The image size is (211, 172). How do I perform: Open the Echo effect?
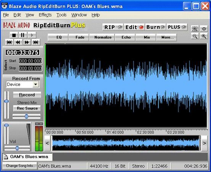[x=125, y=37]
